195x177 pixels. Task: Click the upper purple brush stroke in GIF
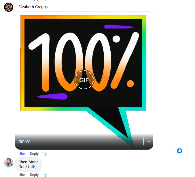119,27
